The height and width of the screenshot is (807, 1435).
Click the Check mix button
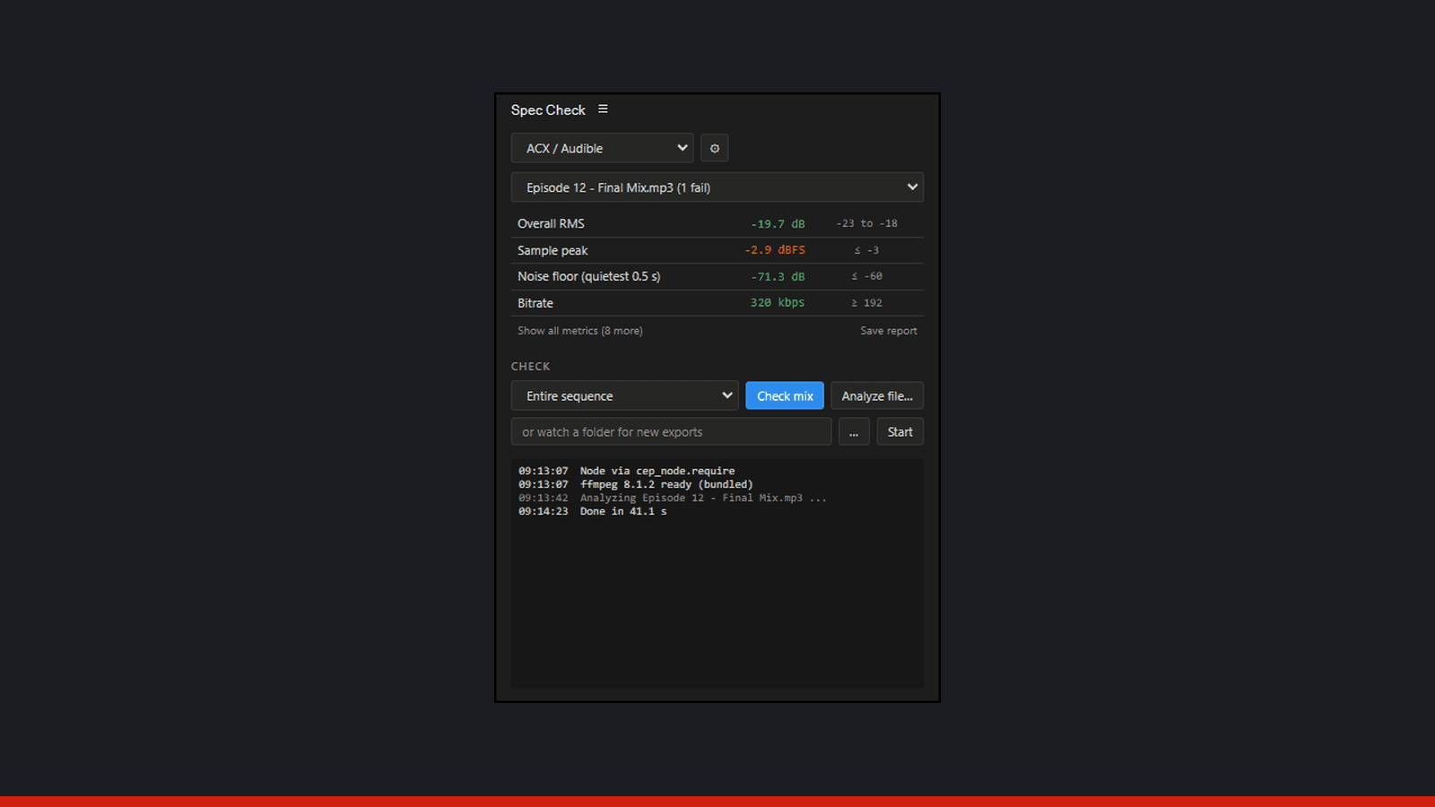tap(785, 395)
